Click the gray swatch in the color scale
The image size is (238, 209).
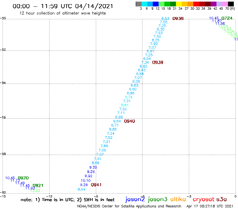139,4
